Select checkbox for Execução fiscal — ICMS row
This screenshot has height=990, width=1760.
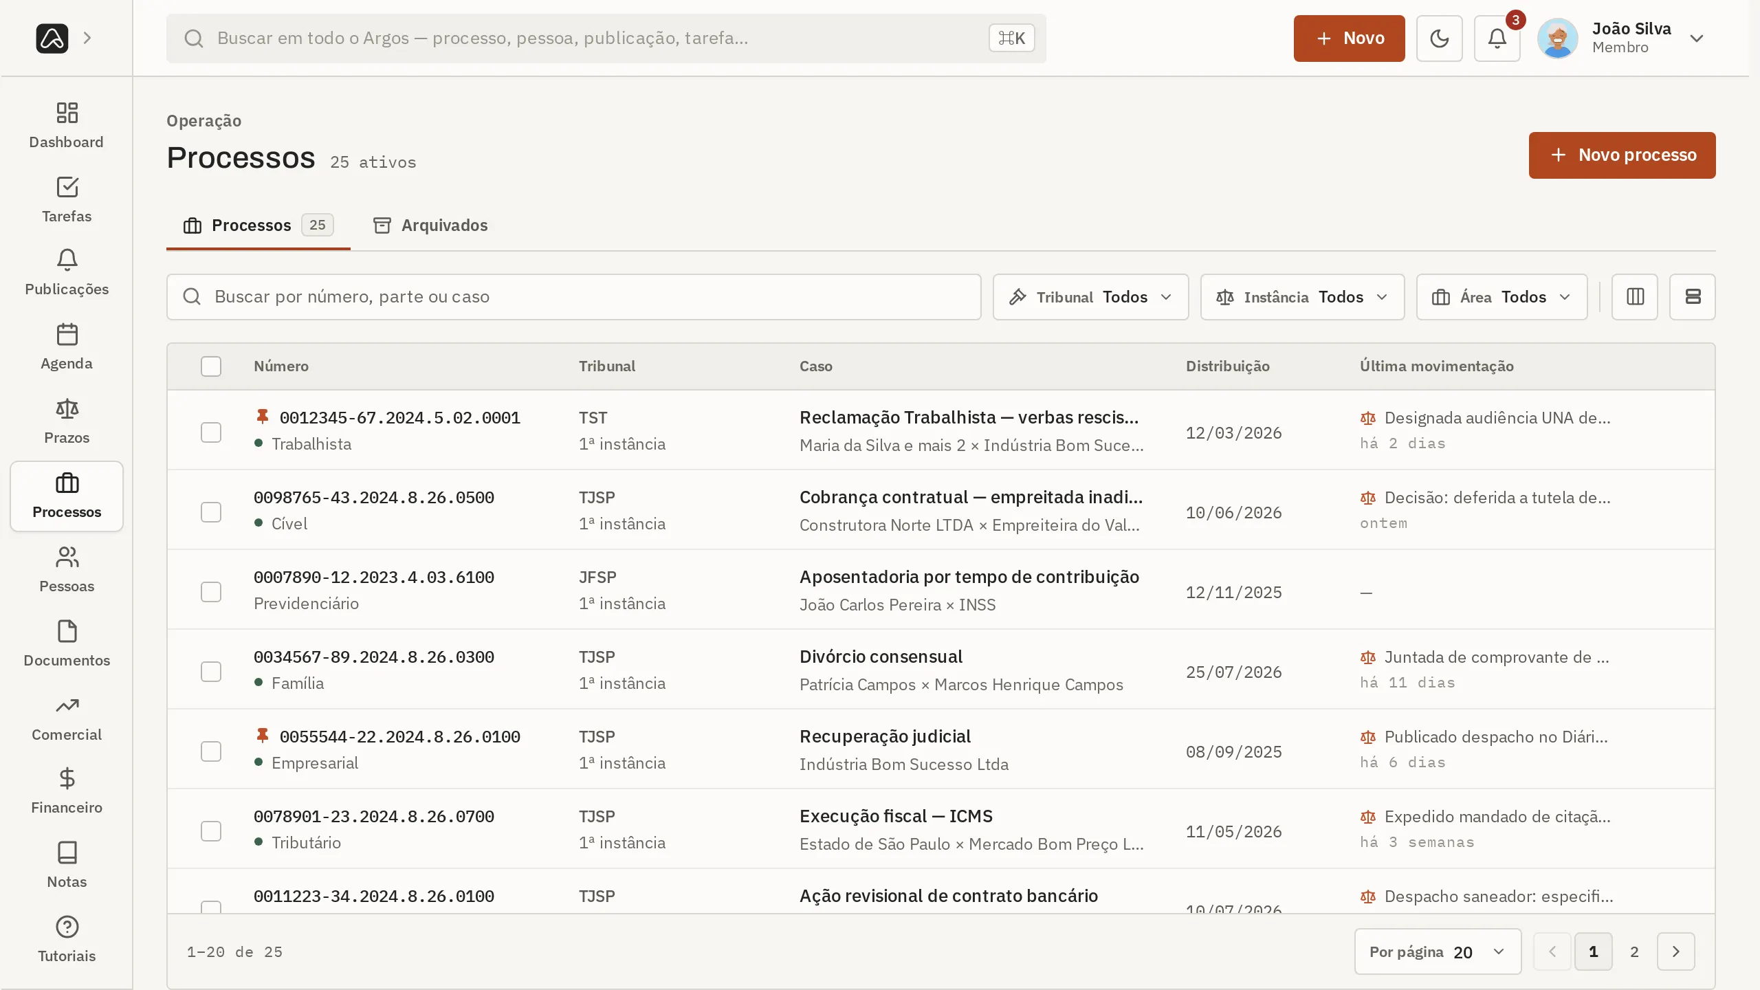(211, 831)
